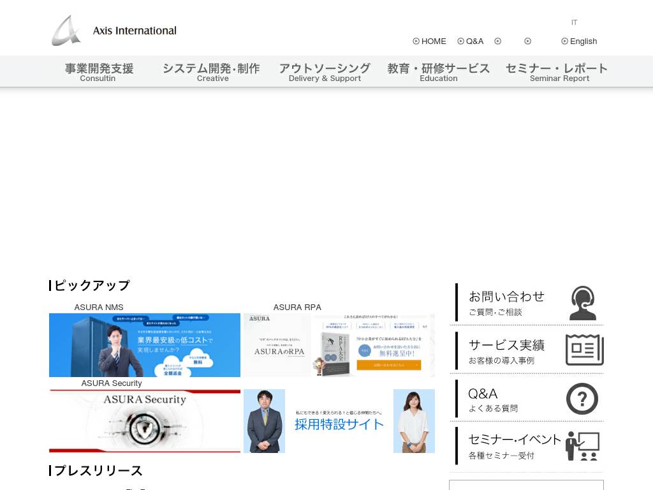Open the ASURA RPA banner image
This screenshot has width=653, height=490.
click(339, 345)
